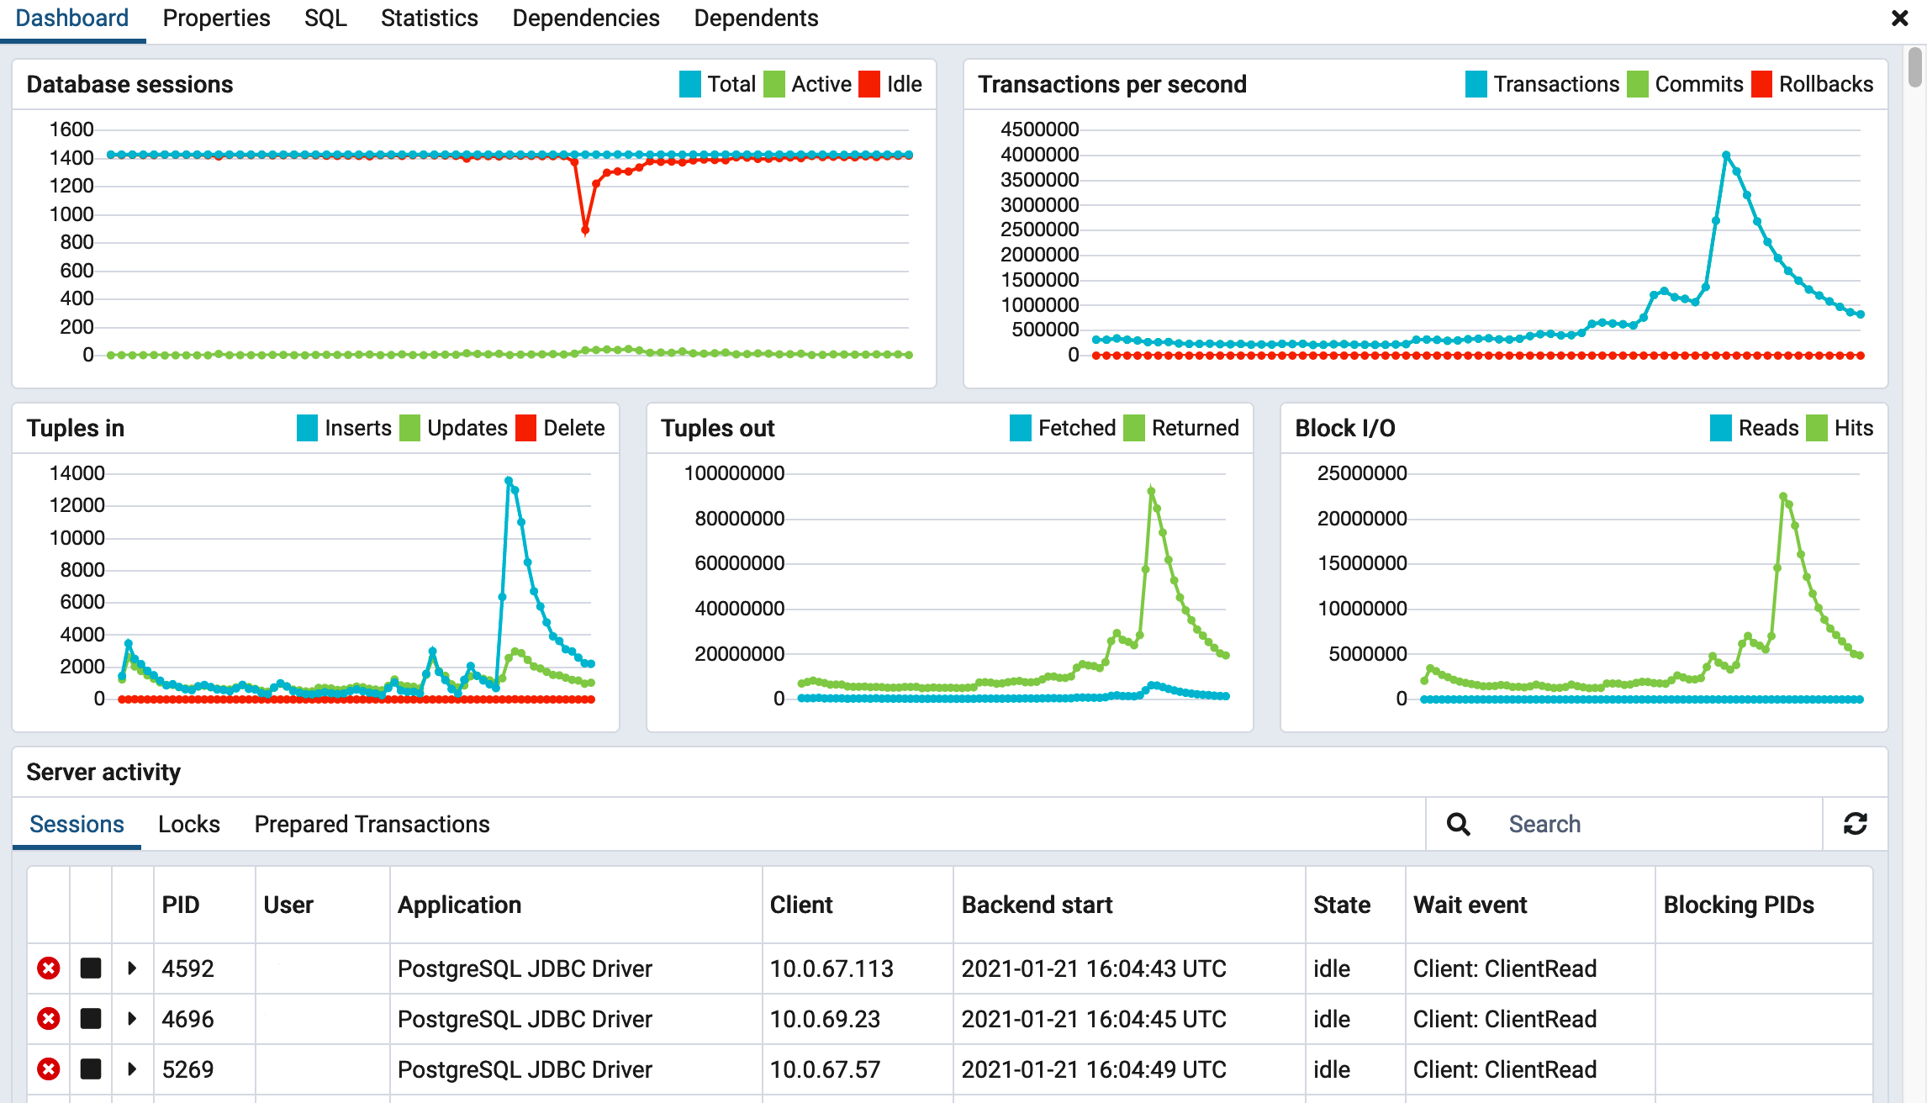Open the Dependents tab
The width and height of the screenshot is (1927, 1103).
(756, 18)
